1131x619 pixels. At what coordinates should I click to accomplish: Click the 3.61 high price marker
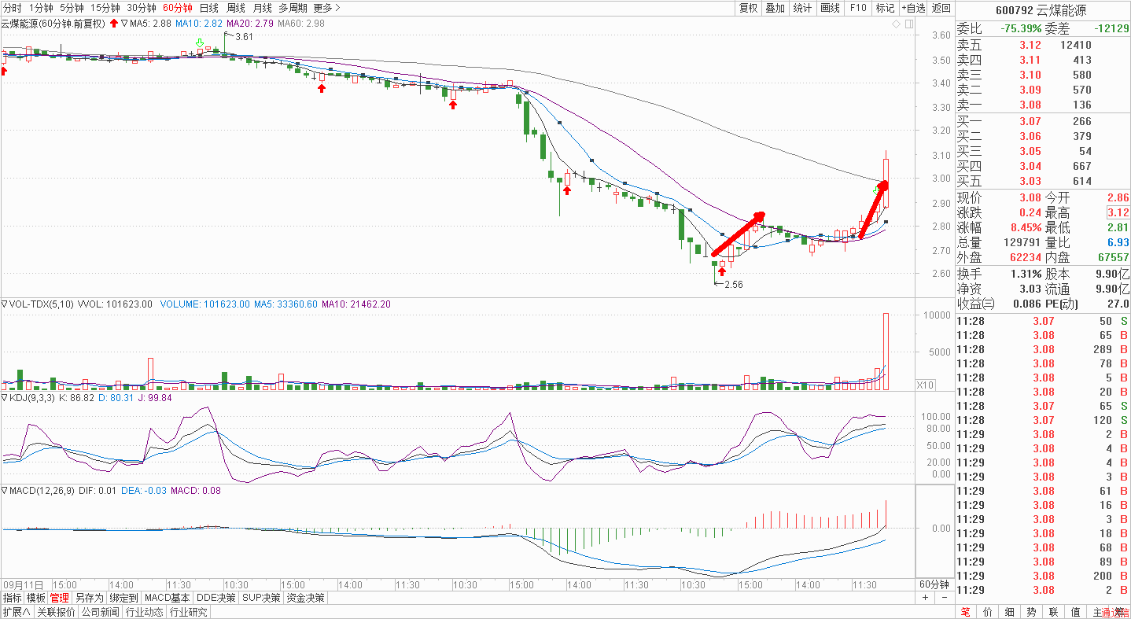244,37
